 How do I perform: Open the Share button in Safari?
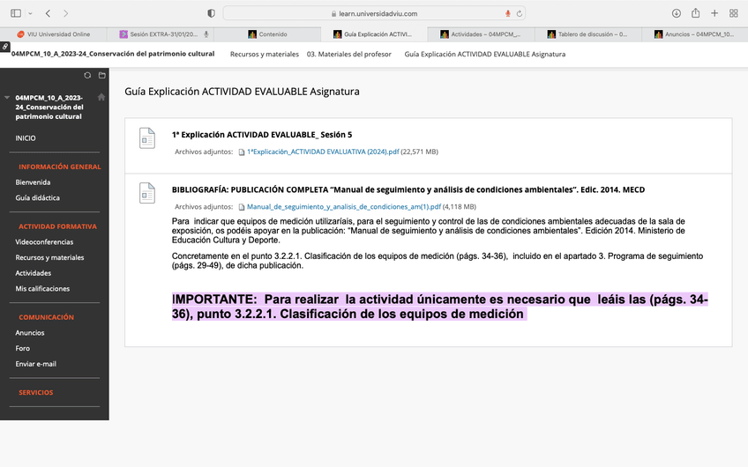pyautogui.click(x=696, y=13)
